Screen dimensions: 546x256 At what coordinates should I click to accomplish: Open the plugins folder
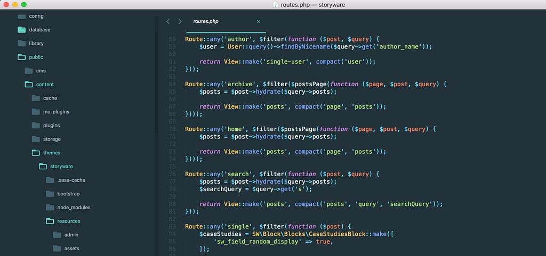46,126
